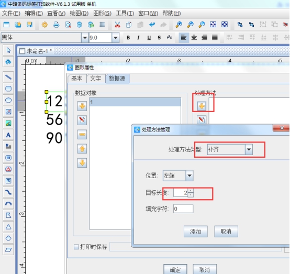Toggle strikethrough text formatting
Screen dimensions: 290x274
159,38
